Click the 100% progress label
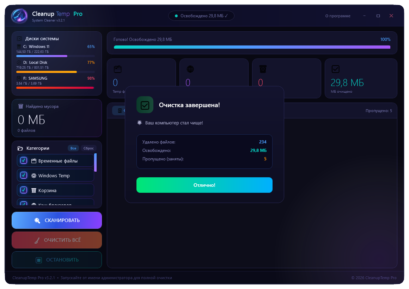This screenshot has height=289, width=409. pos(385,39)
